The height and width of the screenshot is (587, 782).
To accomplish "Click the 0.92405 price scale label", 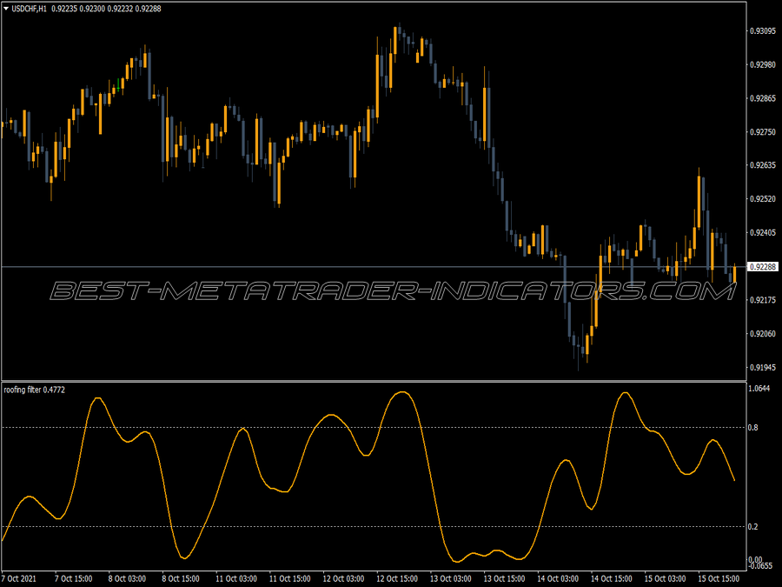I will pyautogui.click(x=763, y=232).
